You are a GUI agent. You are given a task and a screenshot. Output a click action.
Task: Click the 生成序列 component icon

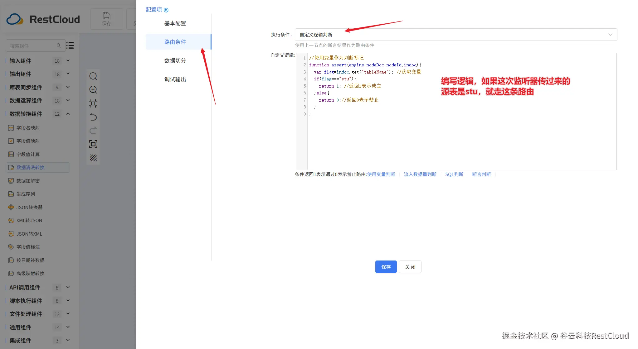(x=11, y=194)
